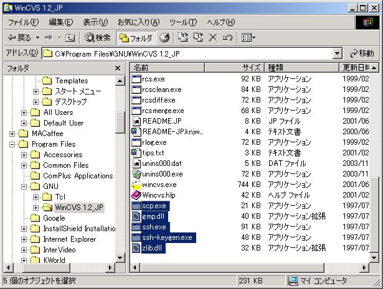383x289 pixels.
Task: Select the tips.txt file icon
Action: 136,153
